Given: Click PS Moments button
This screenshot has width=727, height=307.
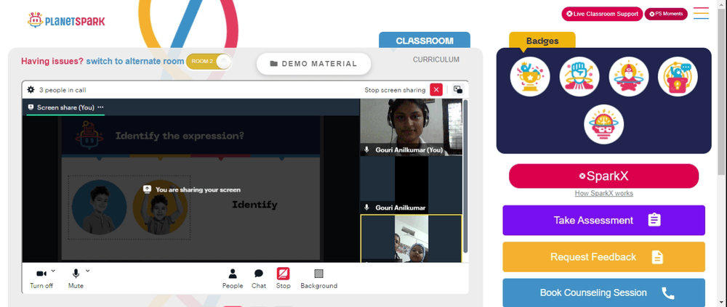Looking at the screenshot, I should pyautogui.click(x=666, y=14).
